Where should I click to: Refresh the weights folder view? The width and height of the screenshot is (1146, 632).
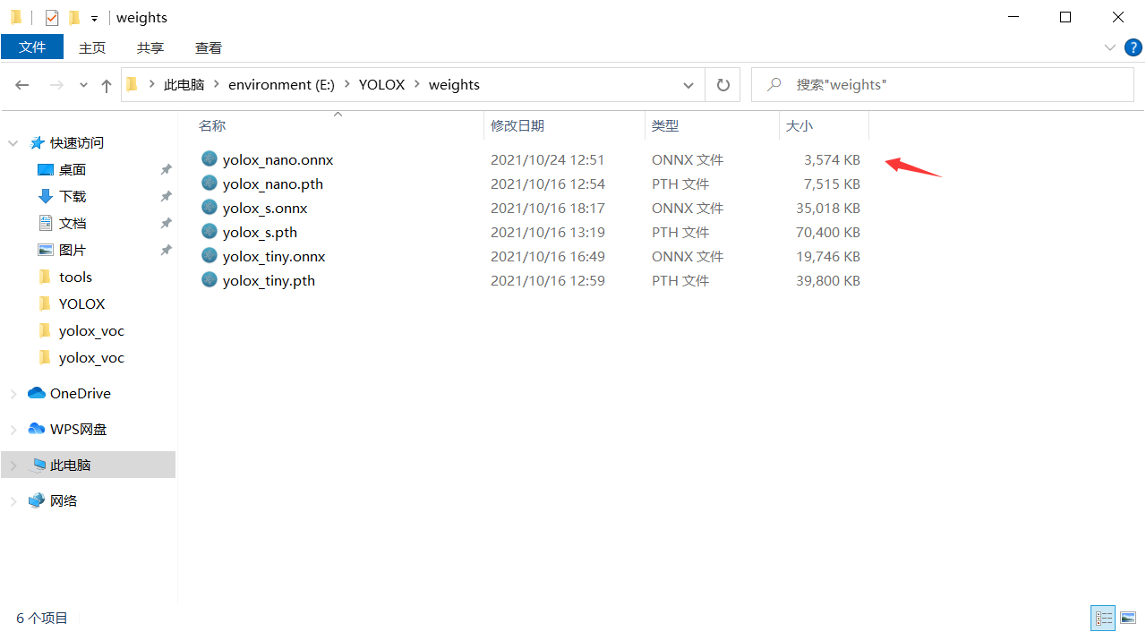(723, 84)
